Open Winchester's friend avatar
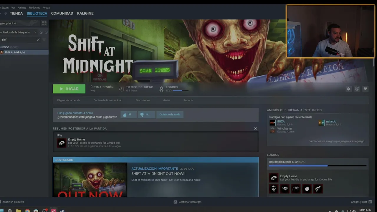377x212 pixels. coord(272,130)
